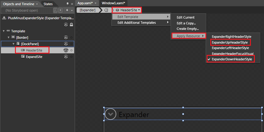This screenshot has width=264, height=132.
Task: Click the lock-all icon under the panel header
Action: 72,25
